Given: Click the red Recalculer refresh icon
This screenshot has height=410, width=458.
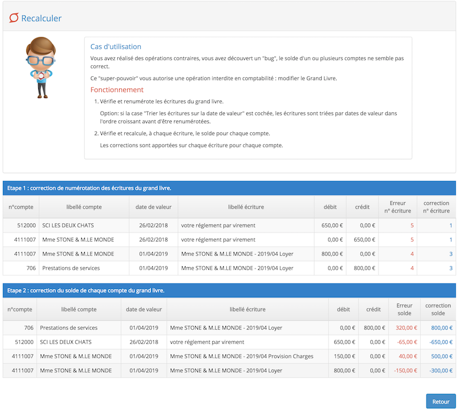Looking at the screenshot, I should pyautogui.click(x=14, y=18).
